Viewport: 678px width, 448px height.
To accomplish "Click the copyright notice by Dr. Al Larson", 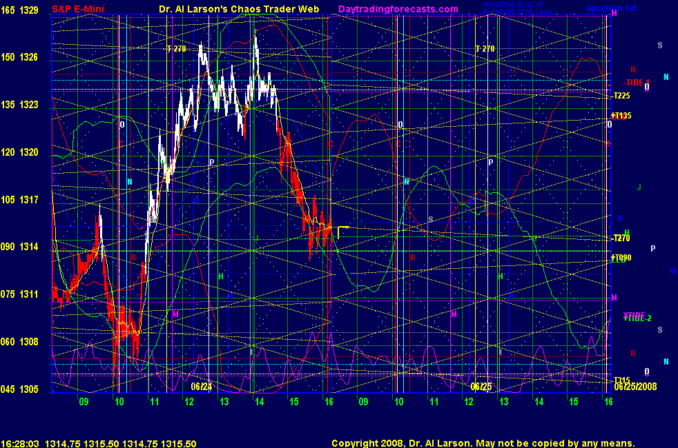I will [483, 443].
